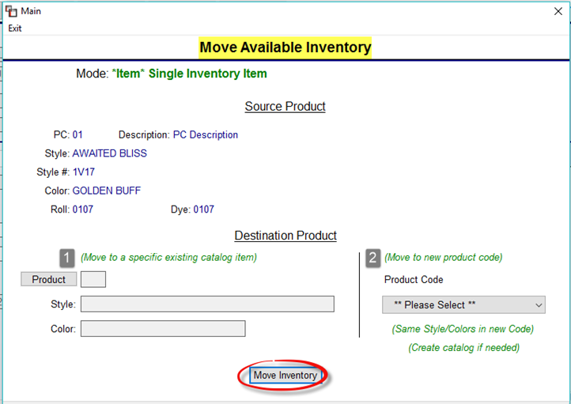Screen dimensions: 571x404
Task: Click the Move Inventory button
Action: click(x=285, y=376)
